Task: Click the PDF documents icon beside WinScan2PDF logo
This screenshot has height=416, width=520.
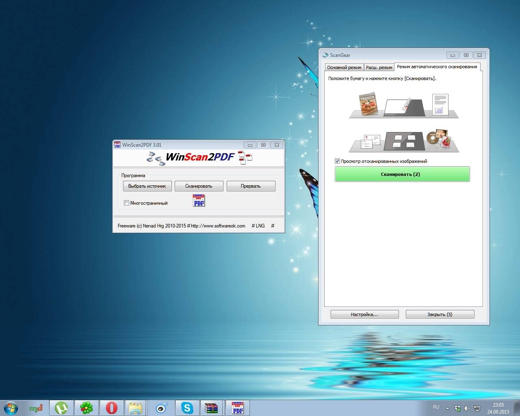Action: (245, 158)
